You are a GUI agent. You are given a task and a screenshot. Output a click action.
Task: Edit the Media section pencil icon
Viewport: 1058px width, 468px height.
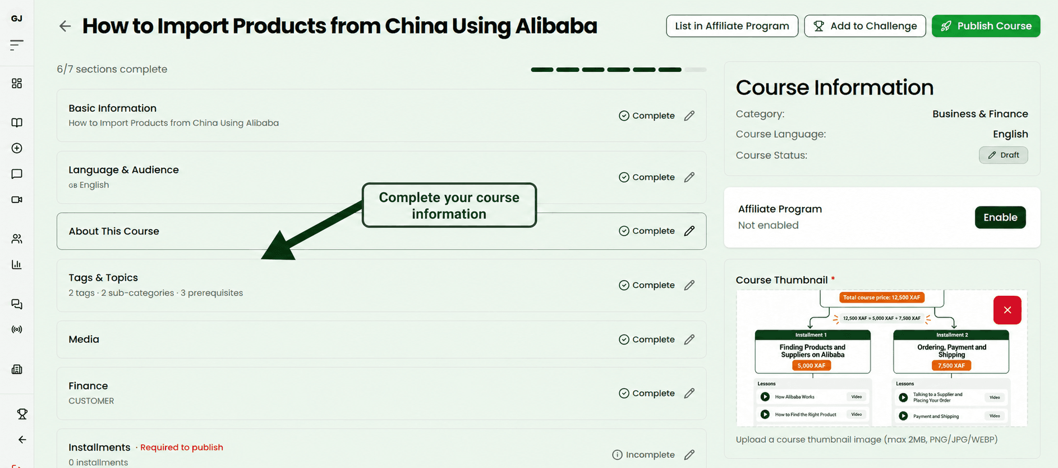tap(689, 339)
